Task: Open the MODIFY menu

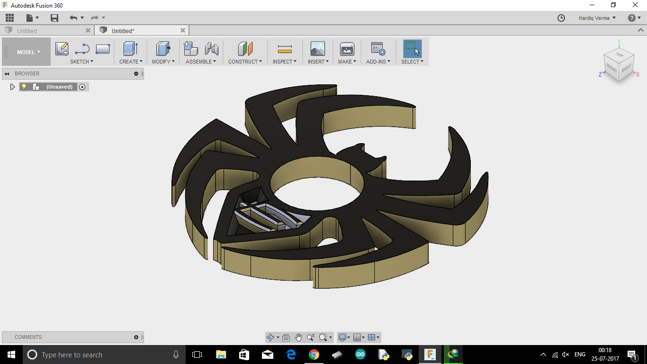Action: point(163,62)
